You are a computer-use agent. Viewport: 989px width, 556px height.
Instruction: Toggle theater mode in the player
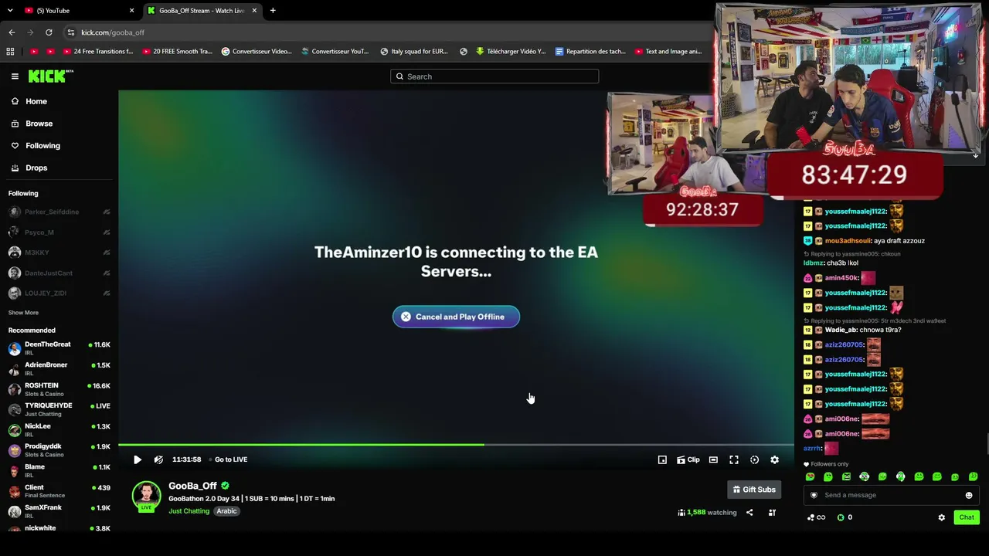[713, 459]
